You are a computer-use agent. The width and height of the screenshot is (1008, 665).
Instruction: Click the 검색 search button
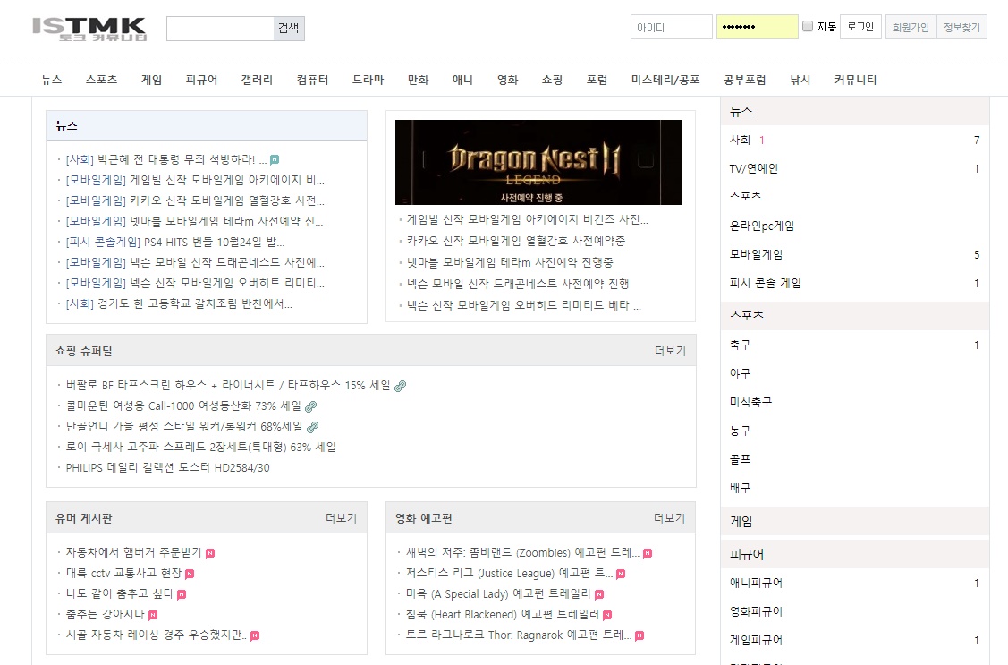289,29
